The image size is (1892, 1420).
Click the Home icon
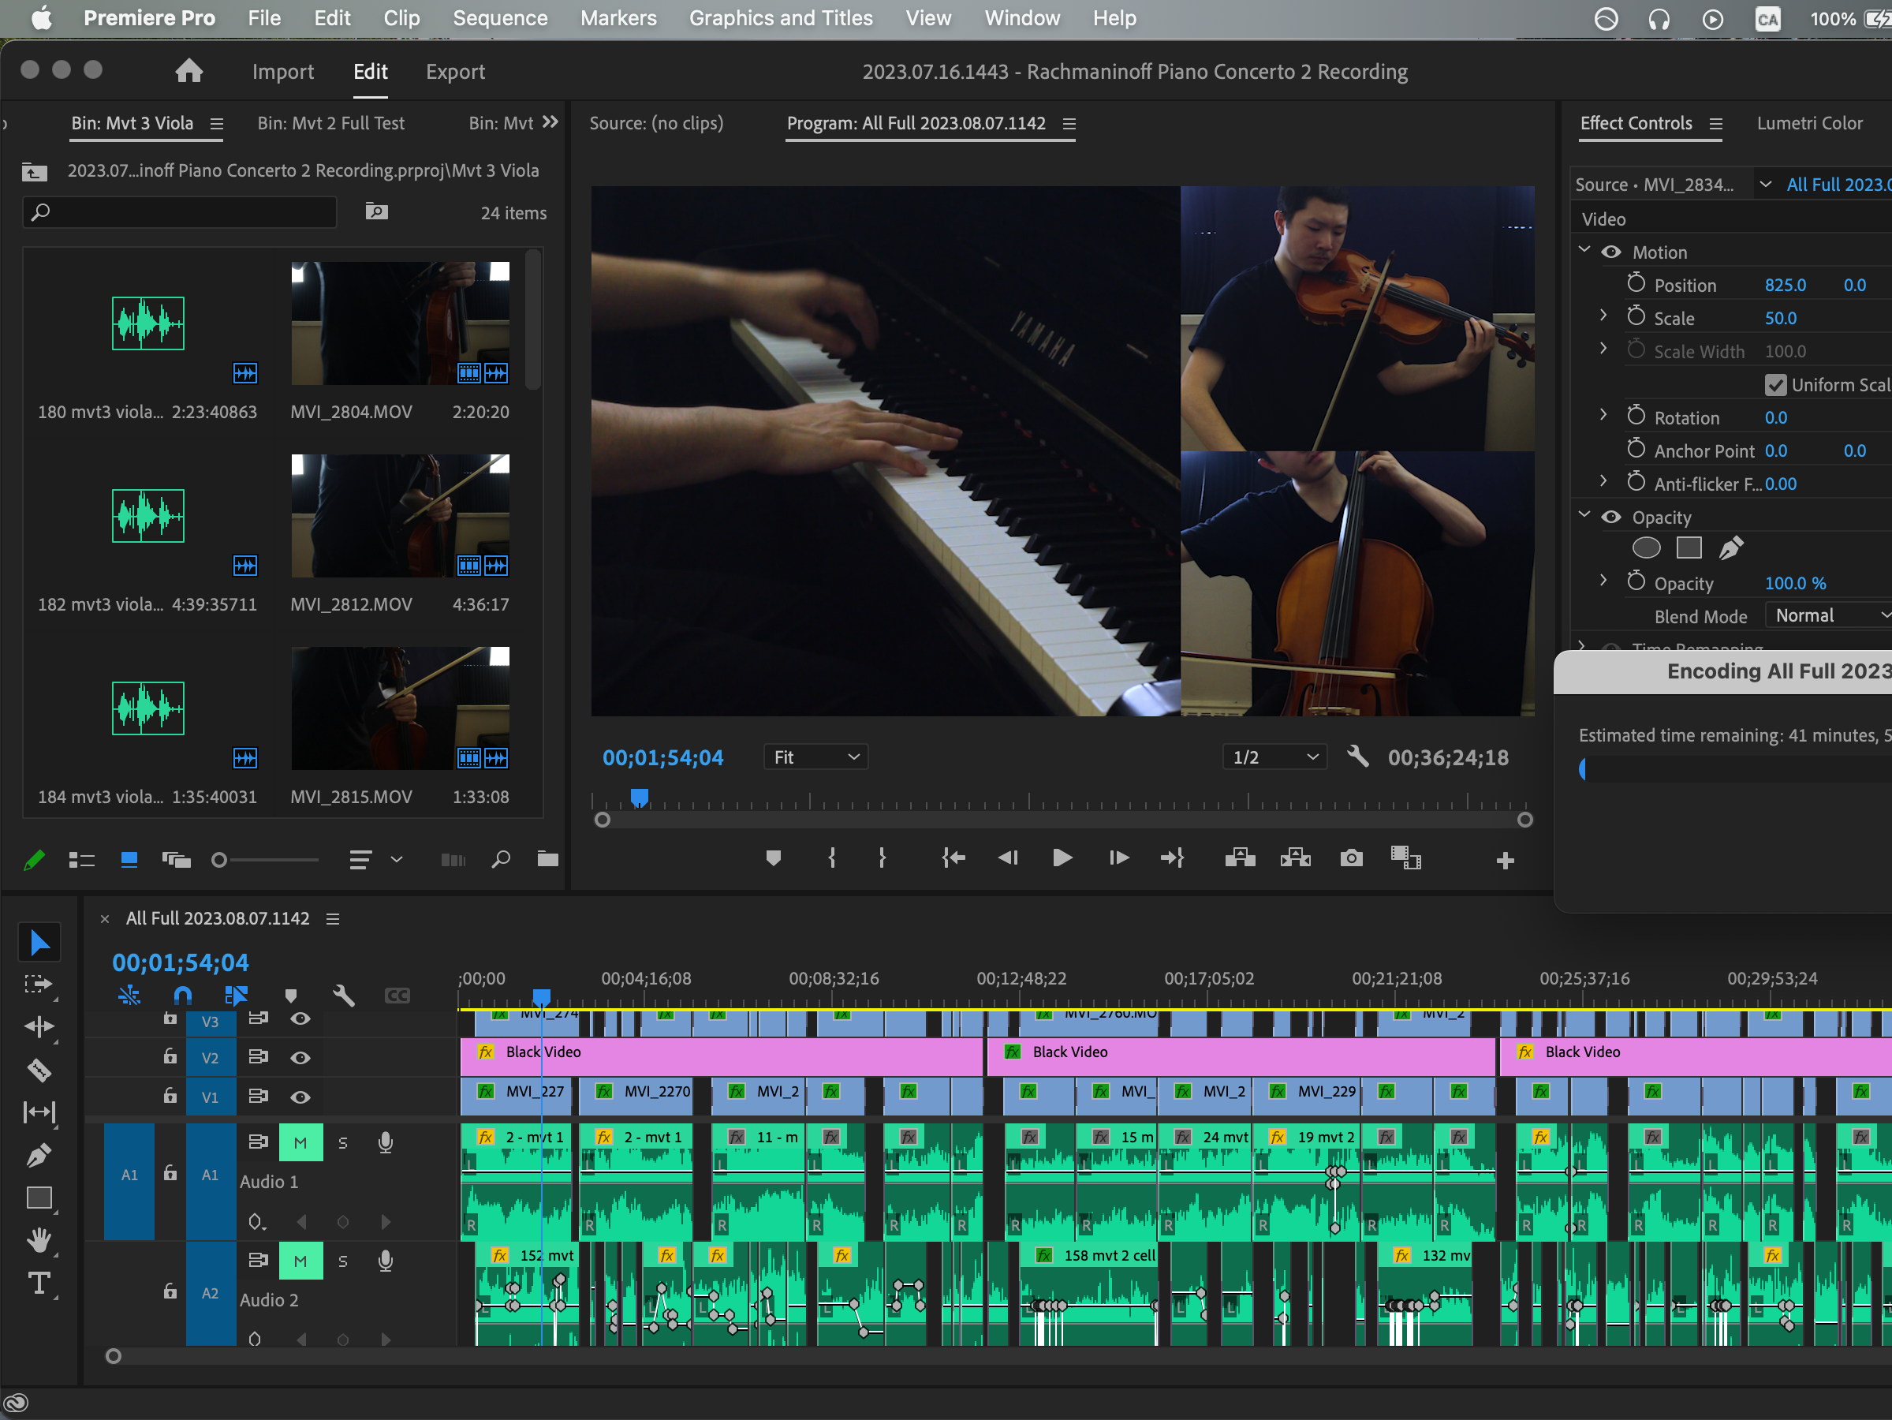tap(189, 71)
